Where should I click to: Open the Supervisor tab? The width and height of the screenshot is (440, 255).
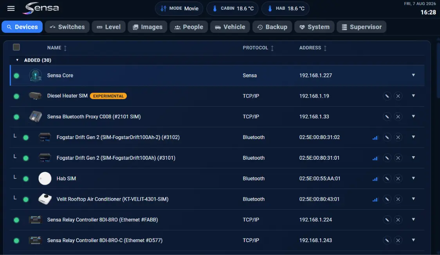(361, 27)
